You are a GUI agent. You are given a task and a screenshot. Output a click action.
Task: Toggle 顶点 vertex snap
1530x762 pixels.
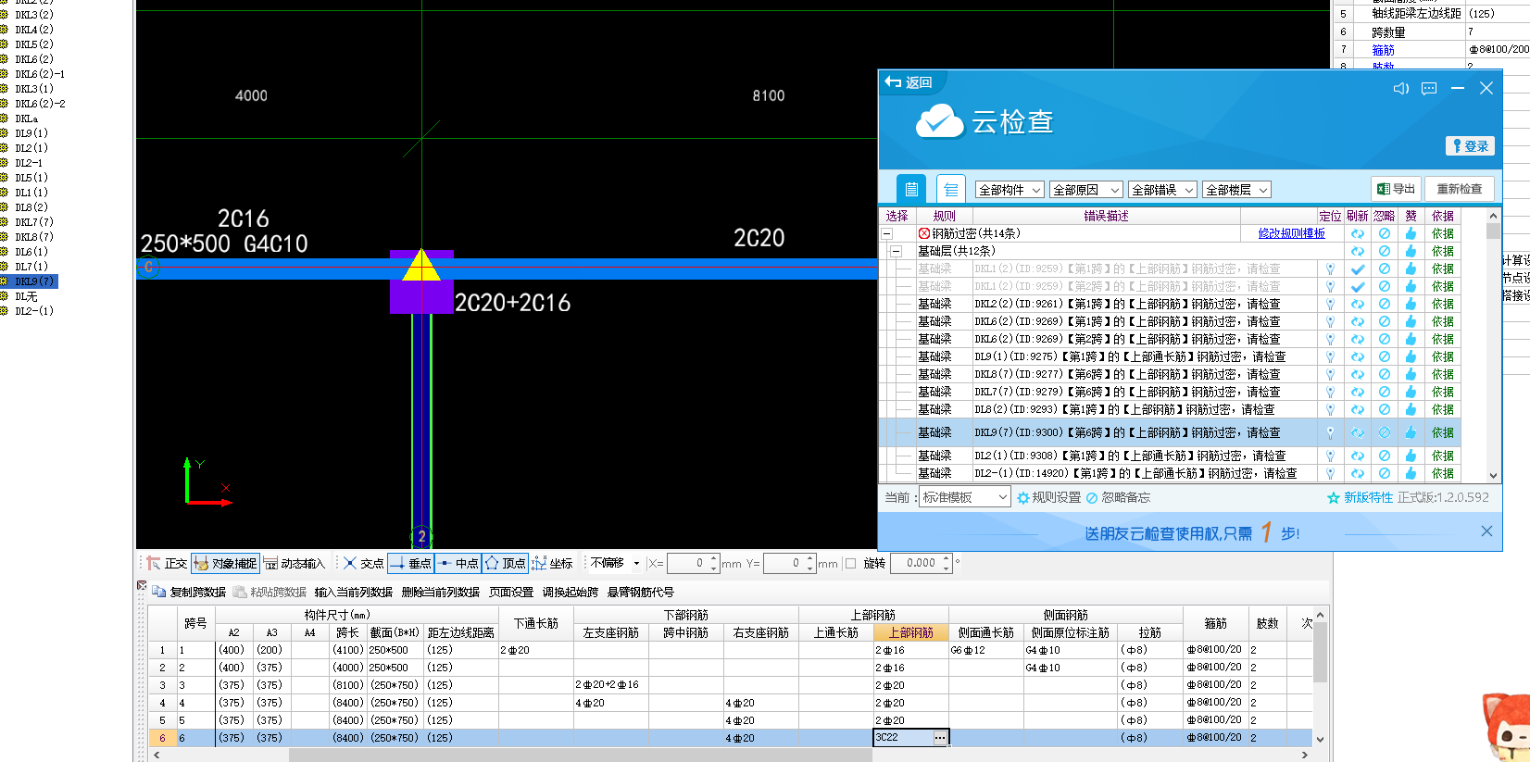pyautogui.click(x=505, y=563)
